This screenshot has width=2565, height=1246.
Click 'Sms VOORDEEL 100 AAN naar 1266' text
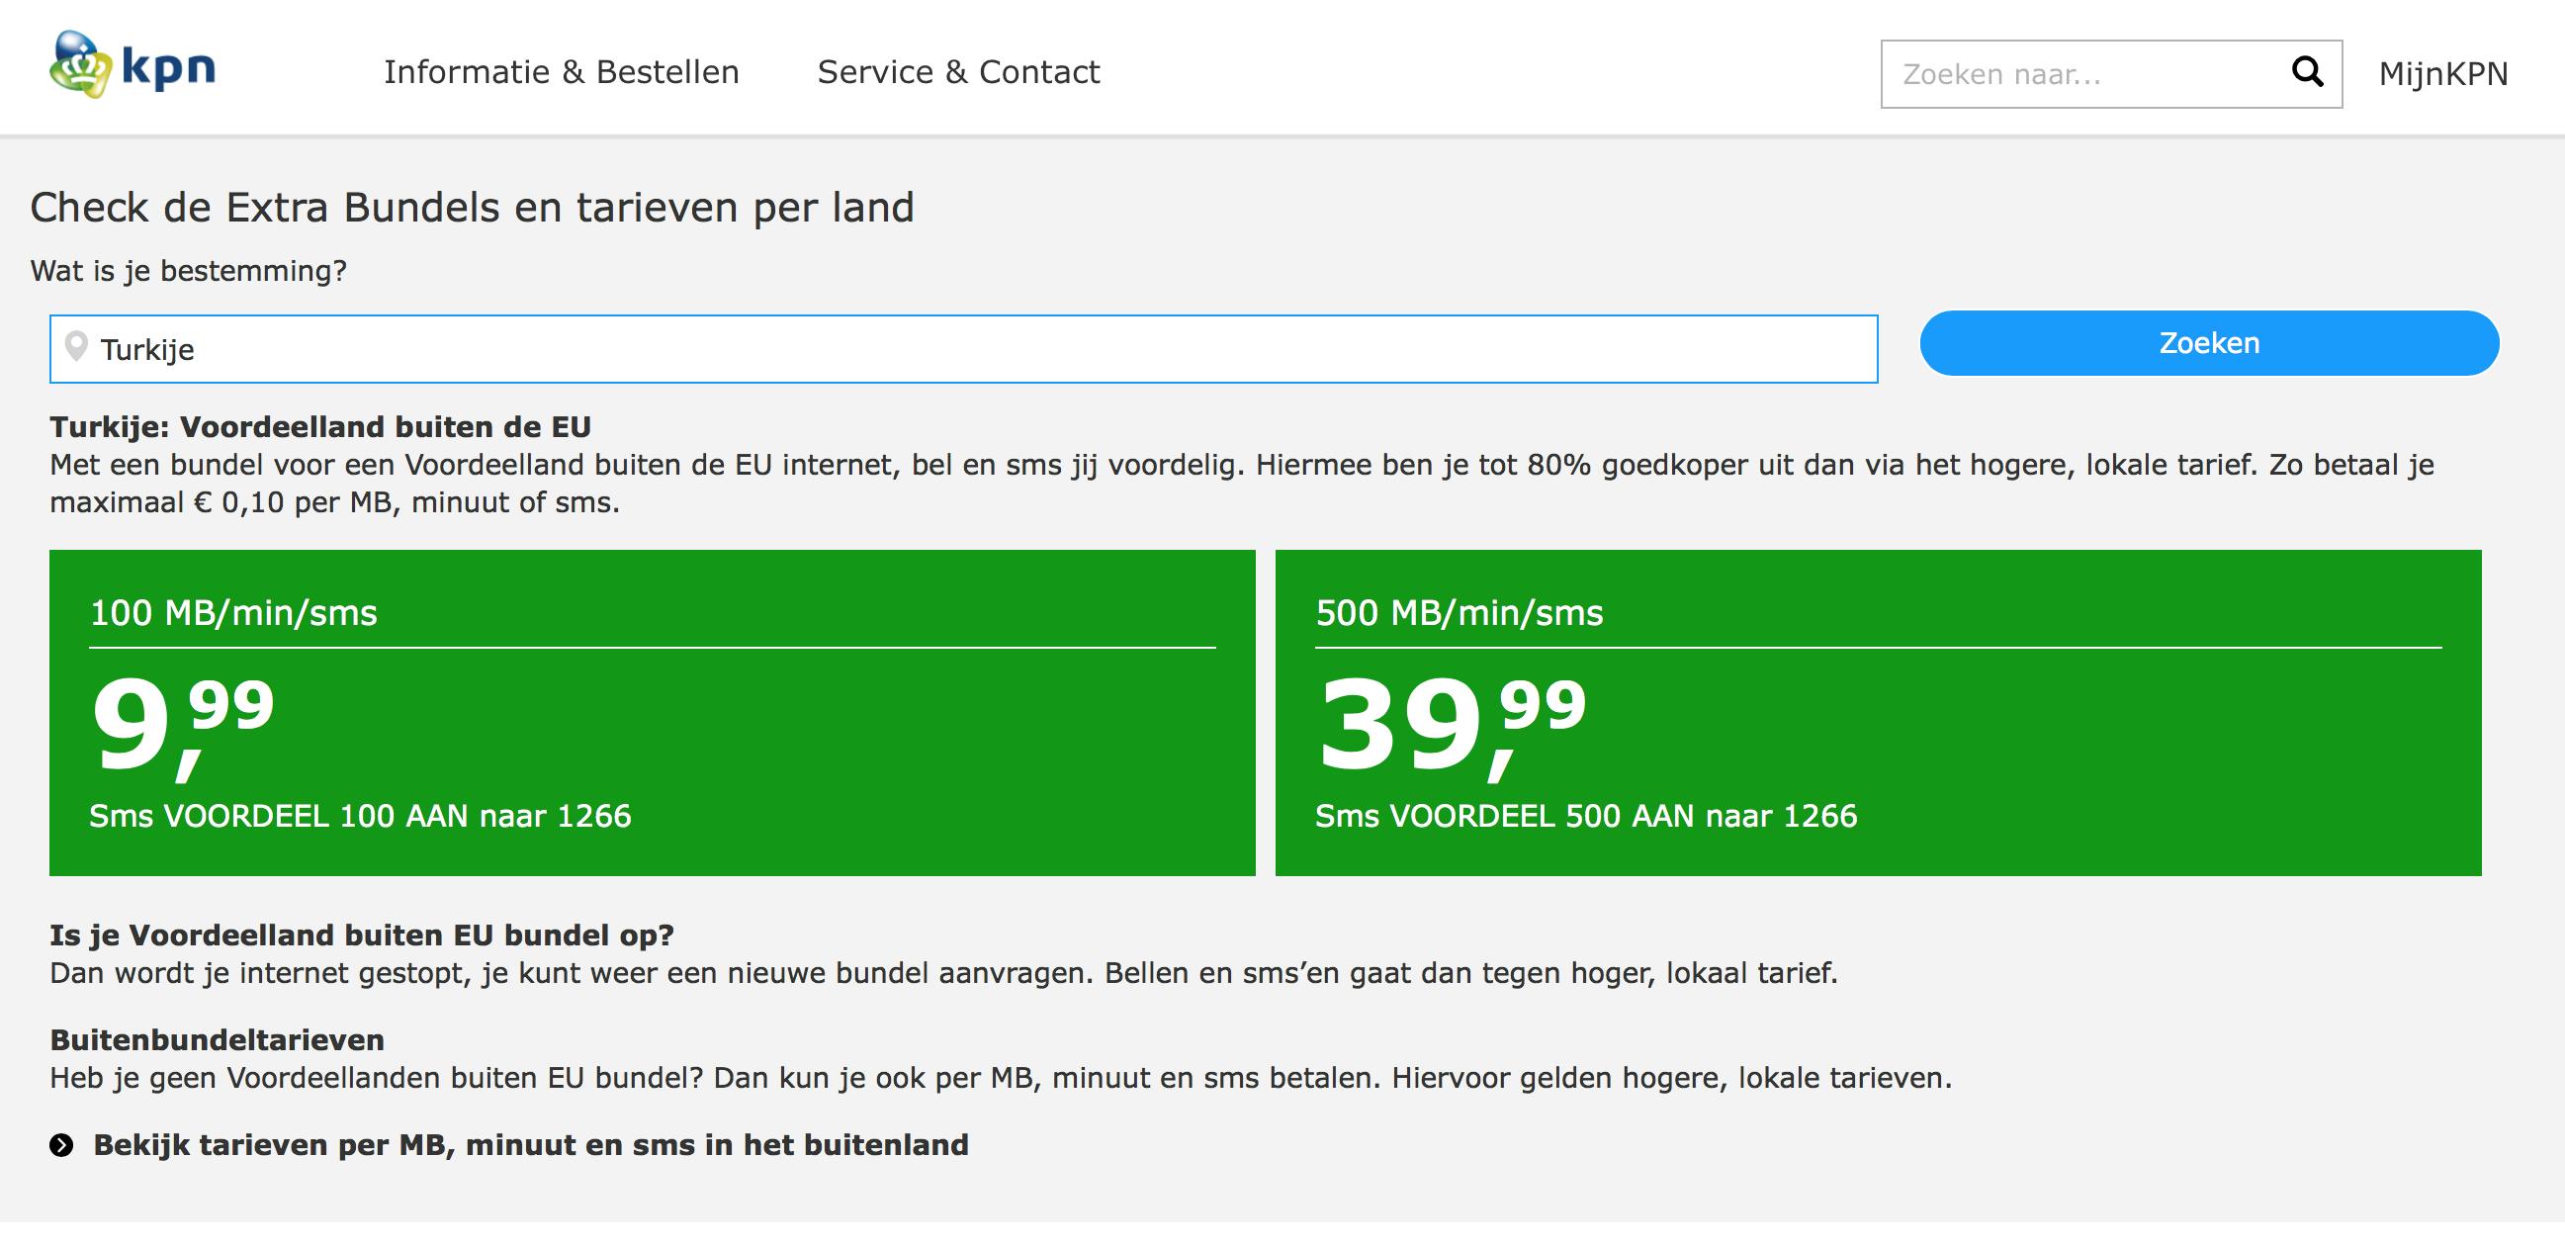point(360,816)
